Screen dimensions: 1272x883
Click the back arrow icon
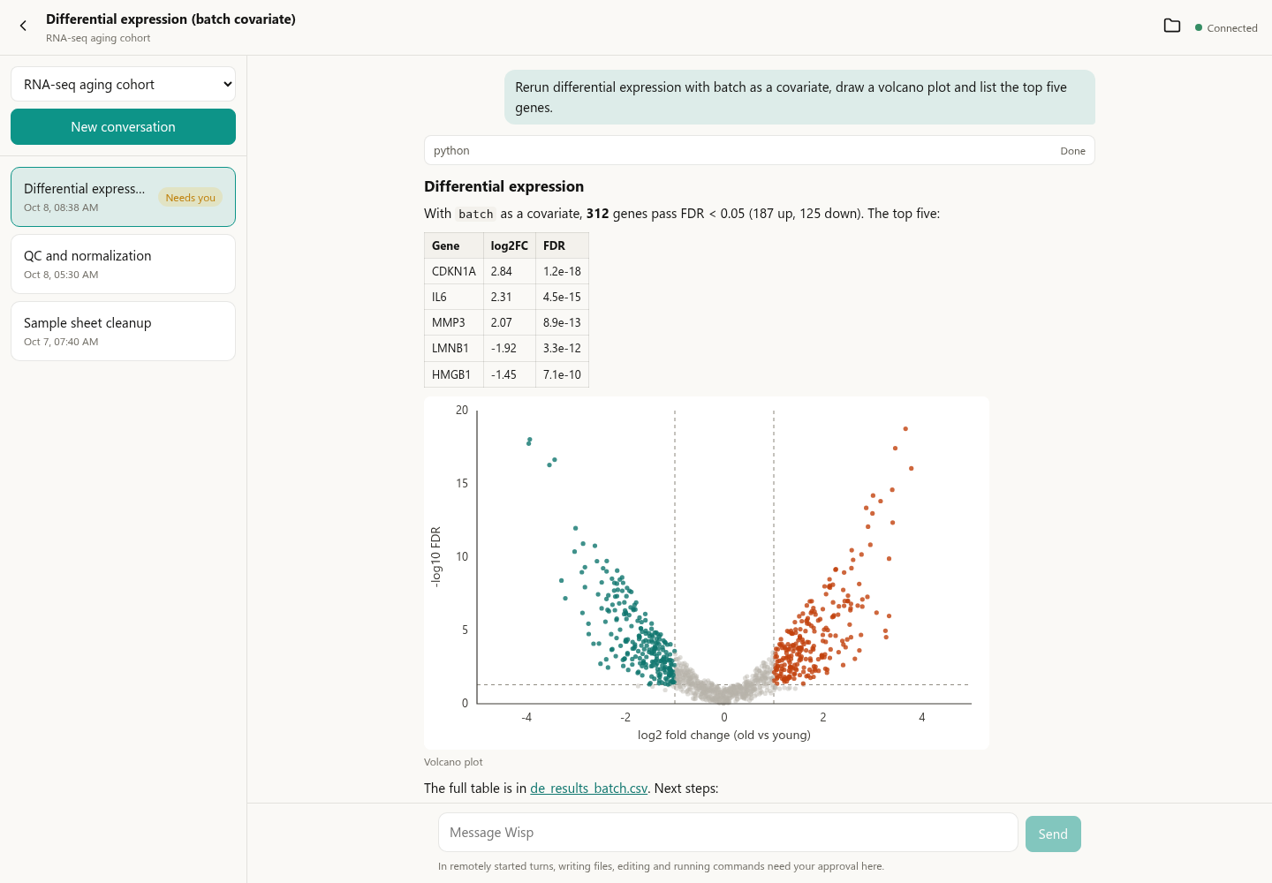tap(23, 26)
